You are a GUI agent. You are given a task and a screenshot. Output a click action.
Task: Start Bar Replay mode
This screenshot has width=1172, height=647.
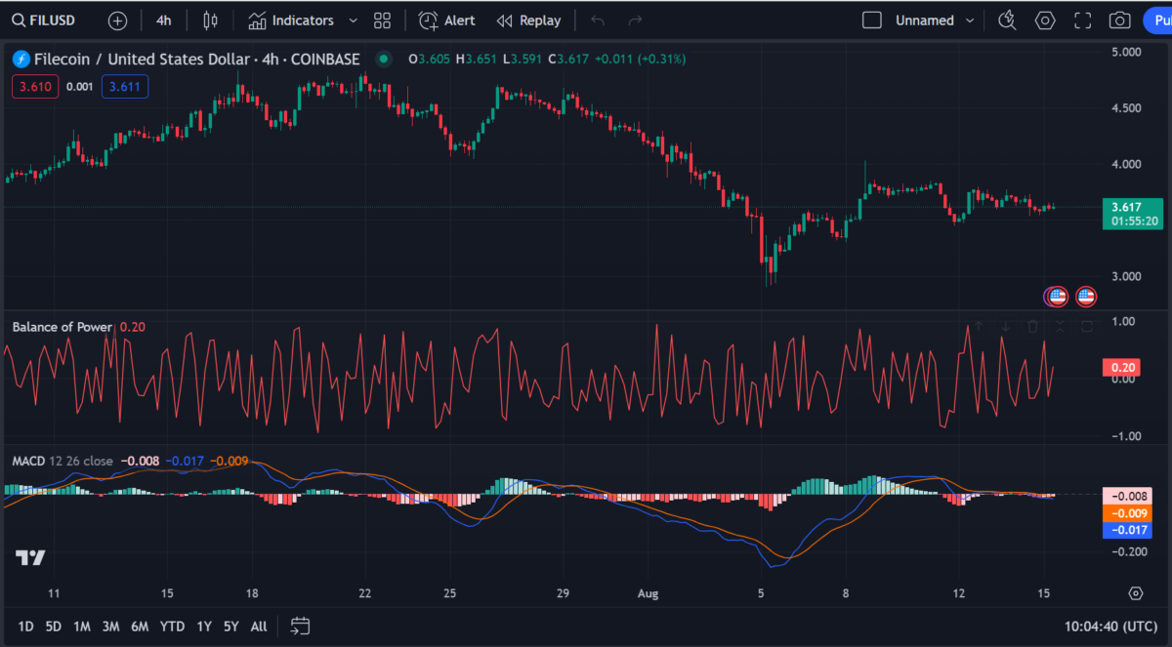[528, 20]
